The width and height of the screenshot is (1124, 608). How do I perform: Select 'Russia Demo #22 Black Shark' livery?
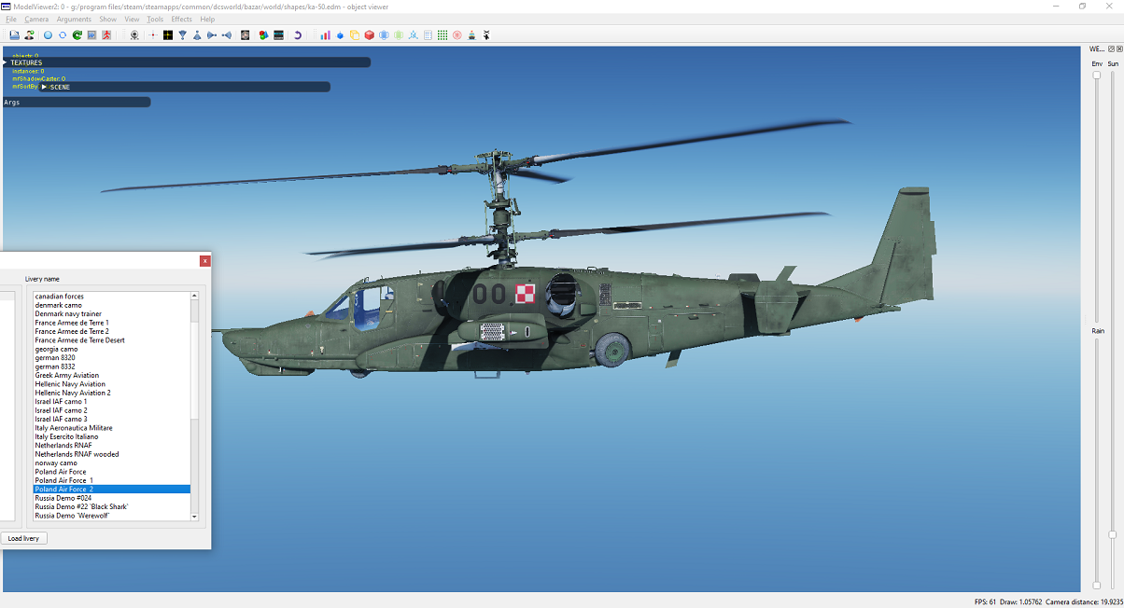[80, 507]
